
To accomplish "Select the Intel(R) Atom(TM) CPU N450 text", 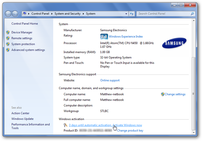I will pos(119,43).
